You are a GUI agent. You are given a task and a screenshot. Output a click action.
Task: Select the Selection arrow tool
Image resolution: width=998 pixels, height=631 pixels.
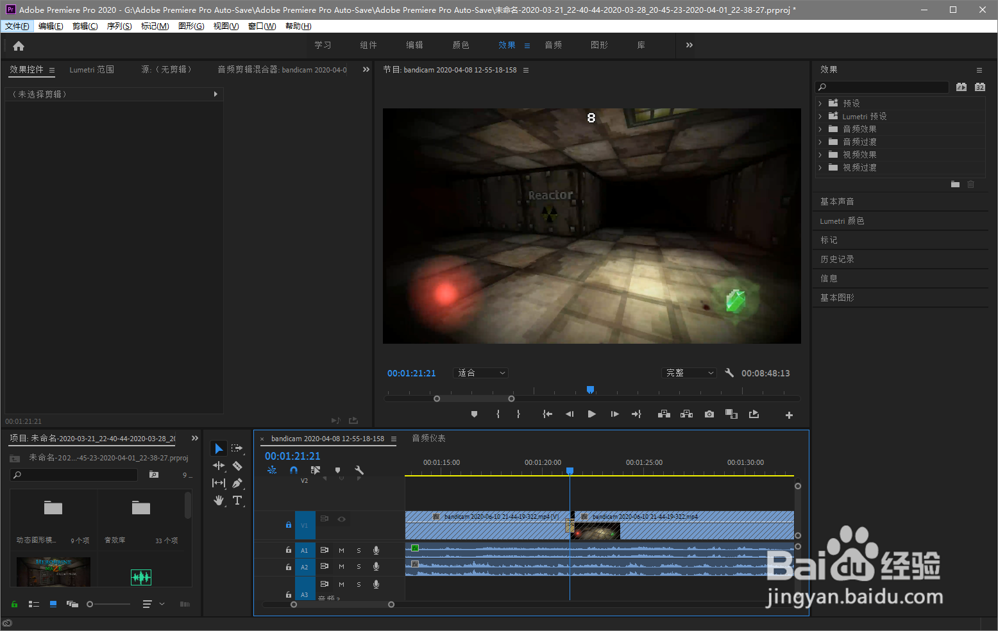pos(219,448)
